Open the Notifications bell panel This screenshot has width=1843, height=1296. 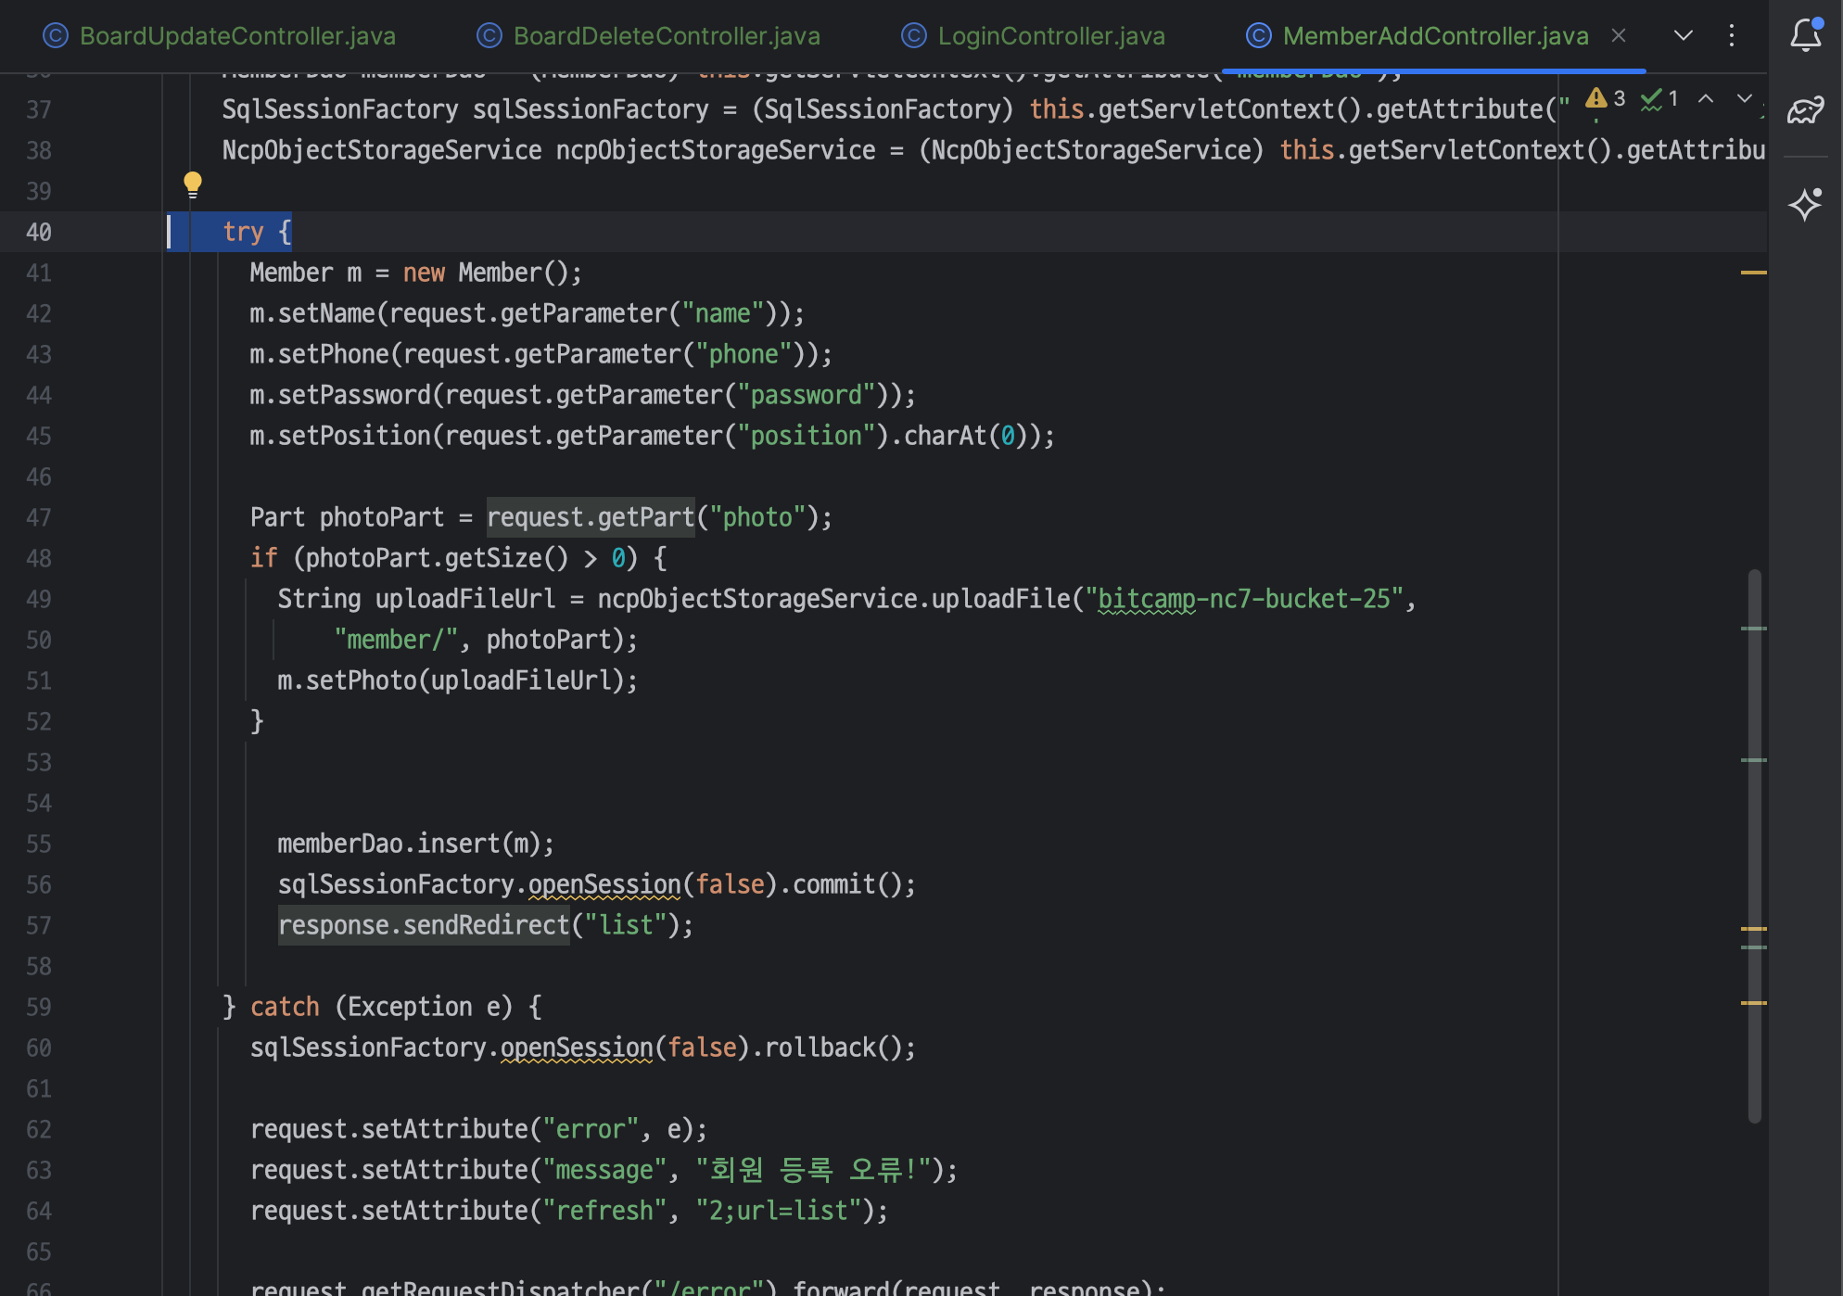point(1805,35)
